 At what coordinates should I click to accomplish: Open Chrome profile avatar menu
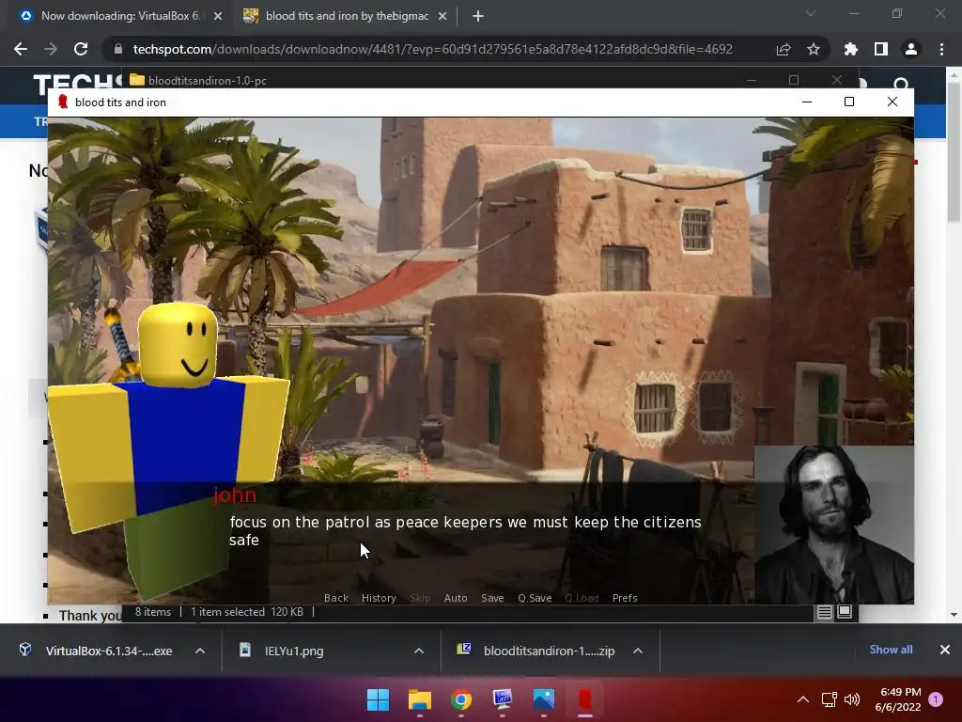[x=911, y=49]
